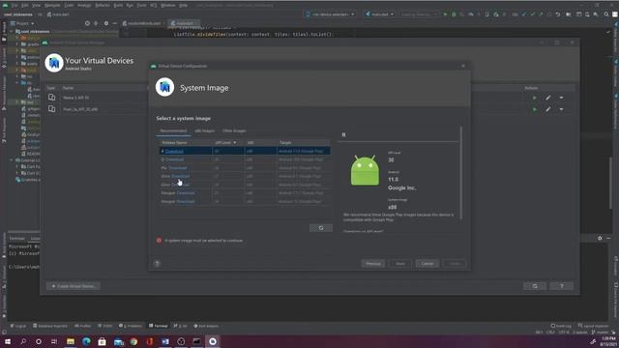Screen dimensions: 619x348
Task: Open the Project view dropdown
Action: point(22,23)
